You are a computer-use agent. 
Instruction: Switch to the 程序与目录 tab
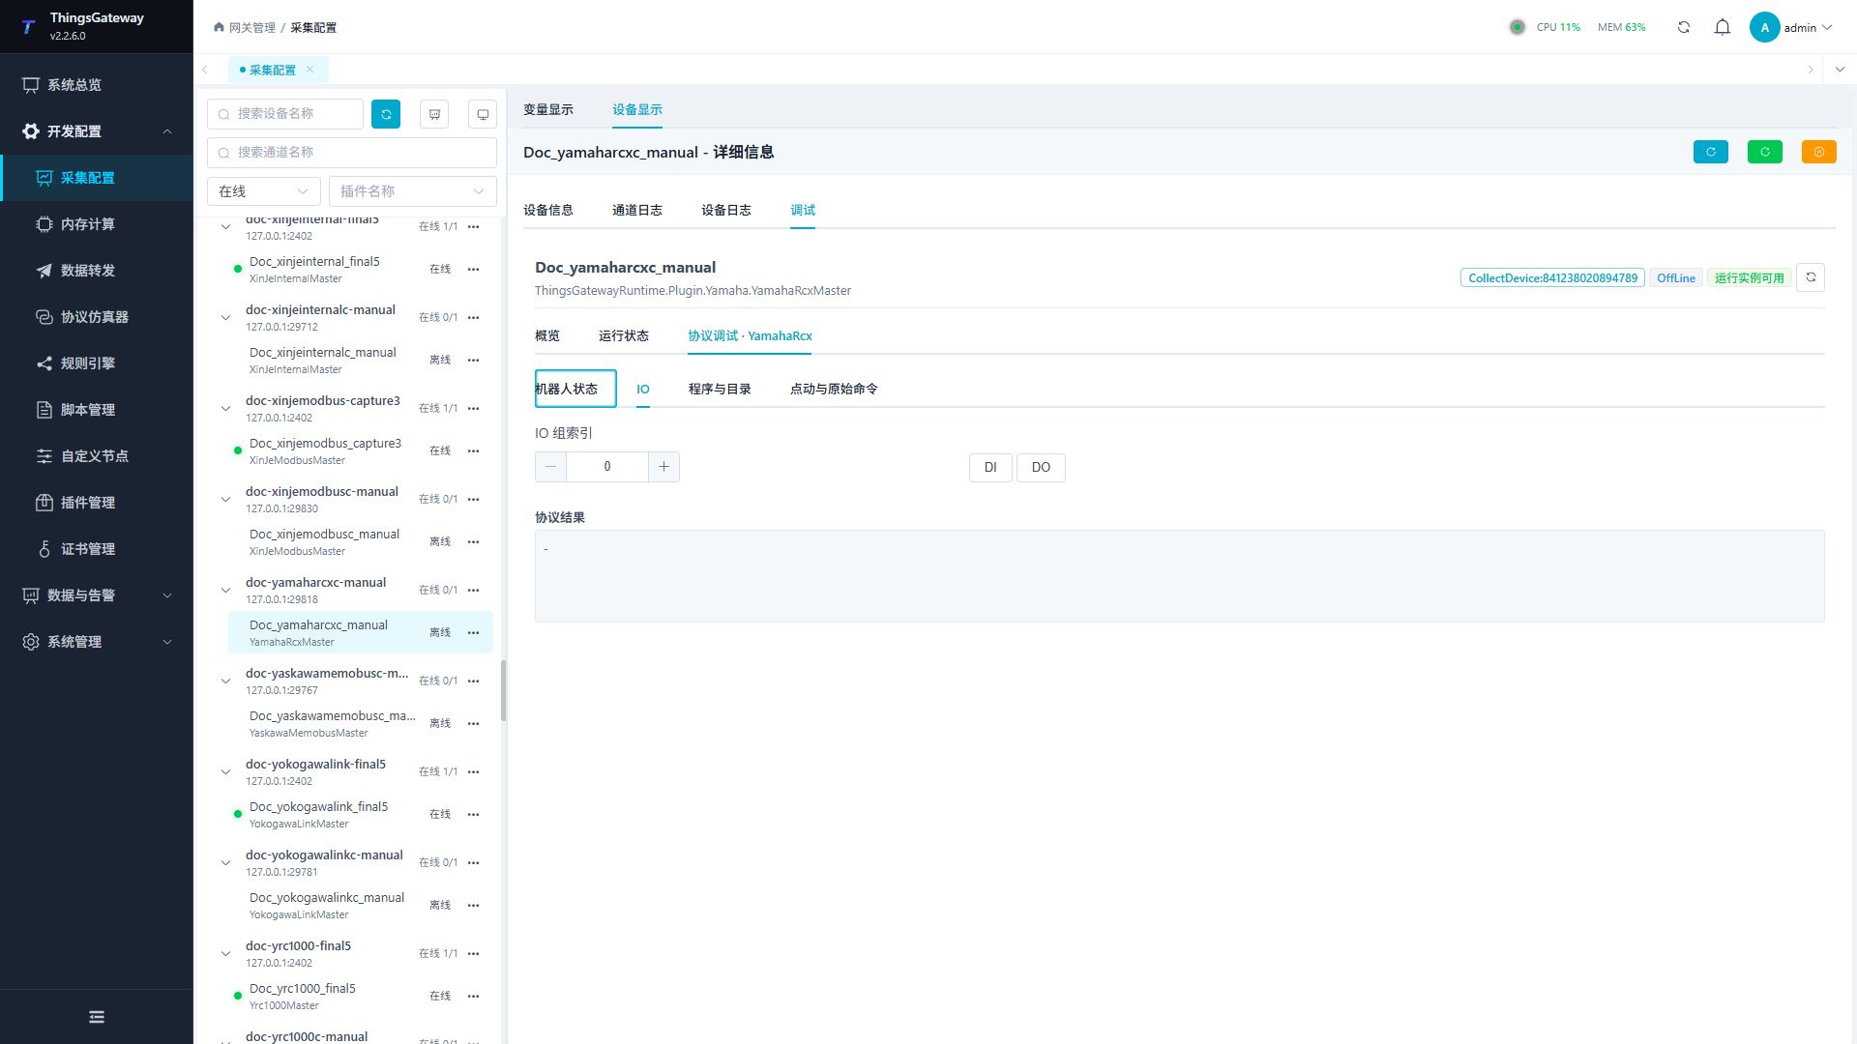click(720, 389)
